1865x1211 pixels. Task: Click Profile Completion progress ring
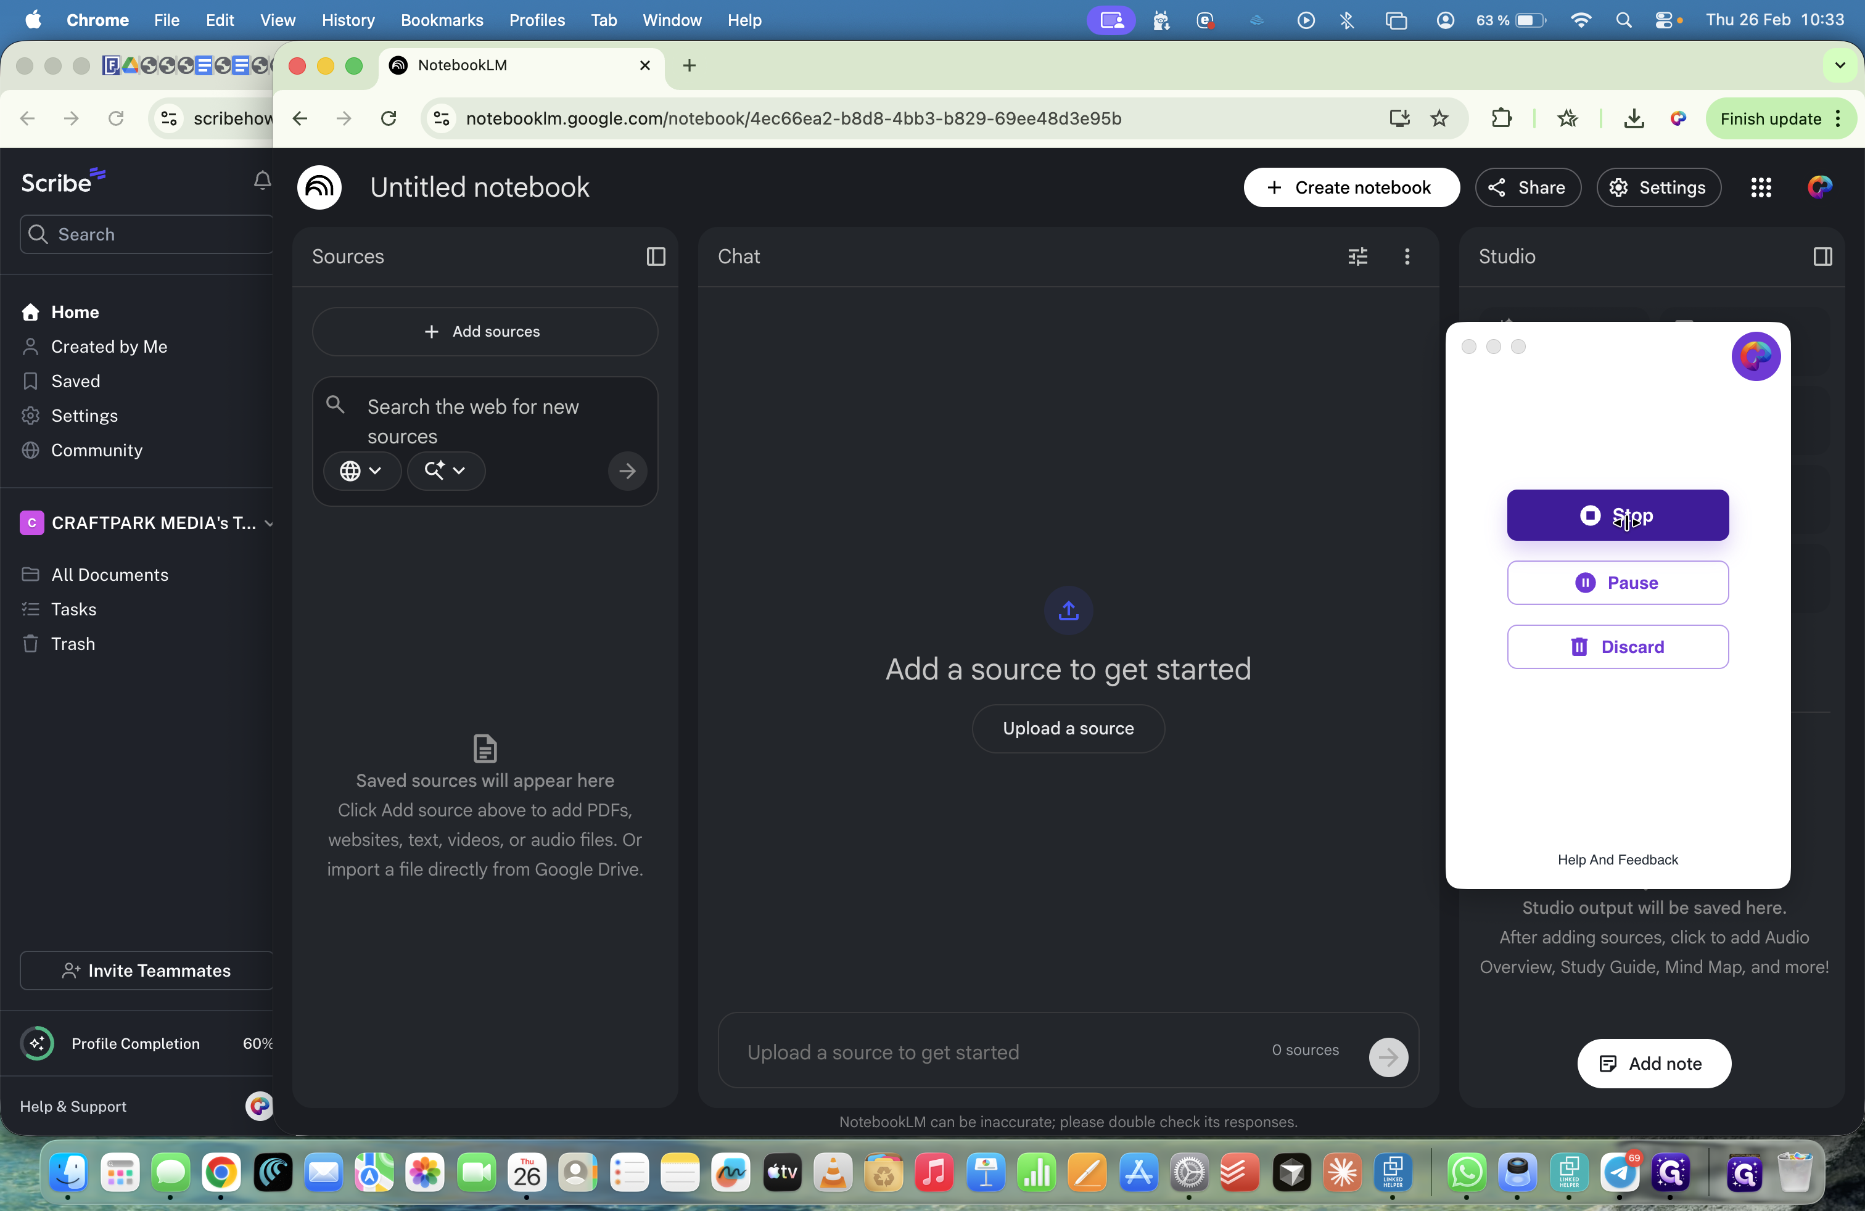pos(37,1043)
